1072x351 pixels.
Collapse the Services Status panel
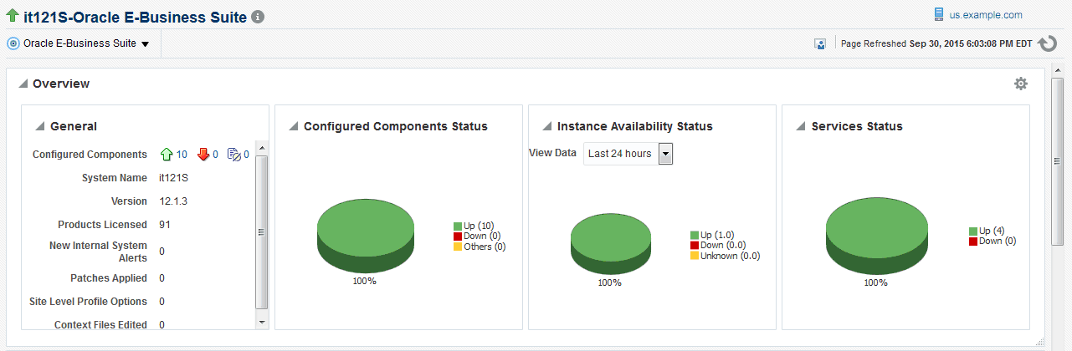pos(801,126)
